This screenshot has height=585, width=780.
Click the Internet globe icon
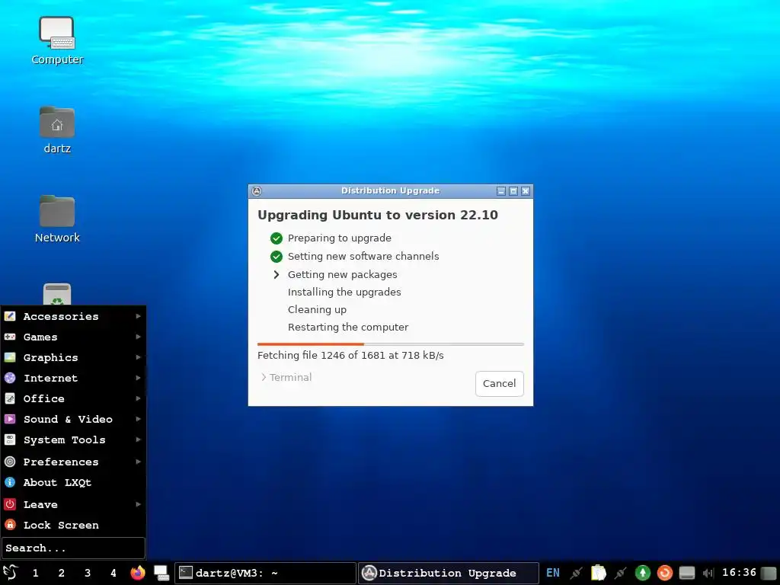[10, 378]
